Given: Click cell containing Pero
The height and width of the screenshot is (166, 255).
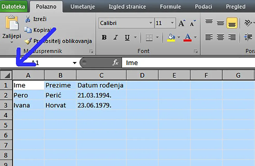Looking at the screenshot, I should (x=28, y=95).
